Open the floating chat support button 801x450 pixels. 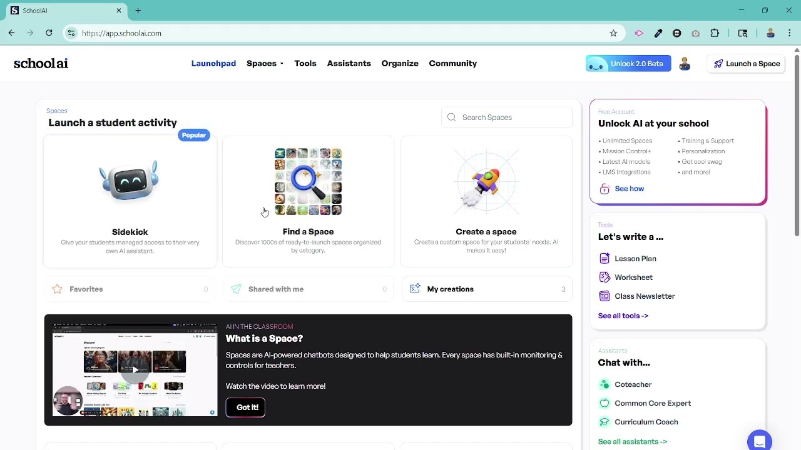(759, 441)
